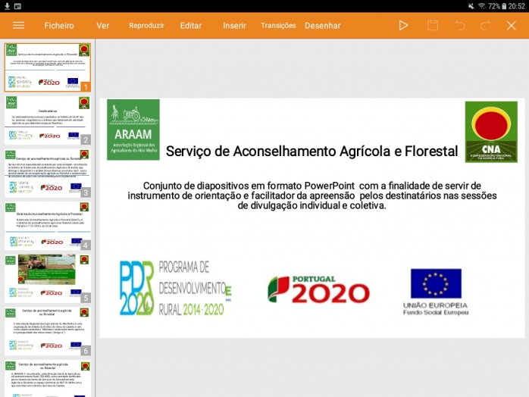
Task: Switch to the Editar tab
Action: tap(191, 25)
